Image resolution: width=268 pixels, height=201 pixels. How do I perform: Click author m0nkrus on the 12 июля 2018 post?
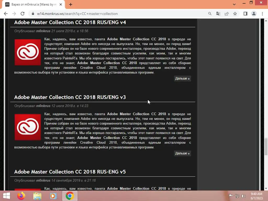click(x=43, y=106)
